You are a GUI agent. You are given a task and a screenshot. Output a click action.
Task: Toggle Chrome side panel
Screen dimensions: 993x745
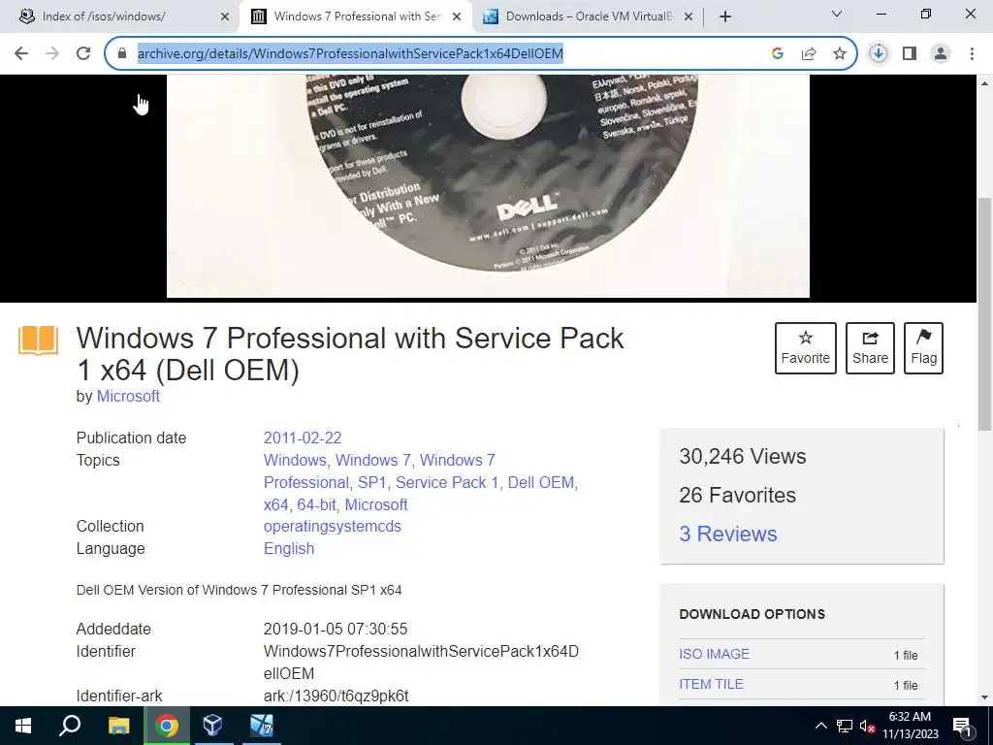[x=910, y=53]
